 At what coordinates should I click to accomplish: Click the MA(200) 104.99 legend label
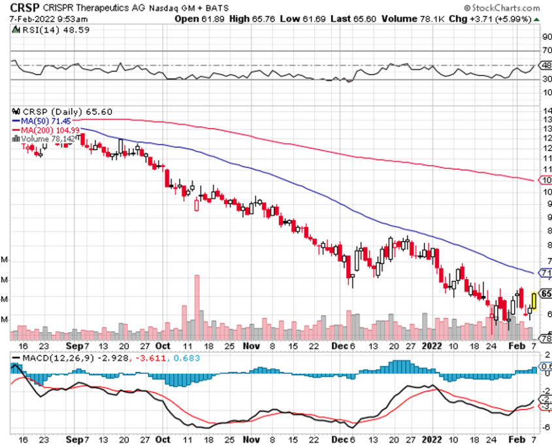tap(50, 130)
